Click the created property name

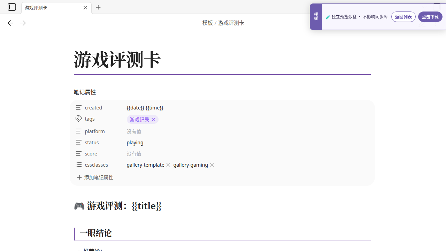coord(93,108)
